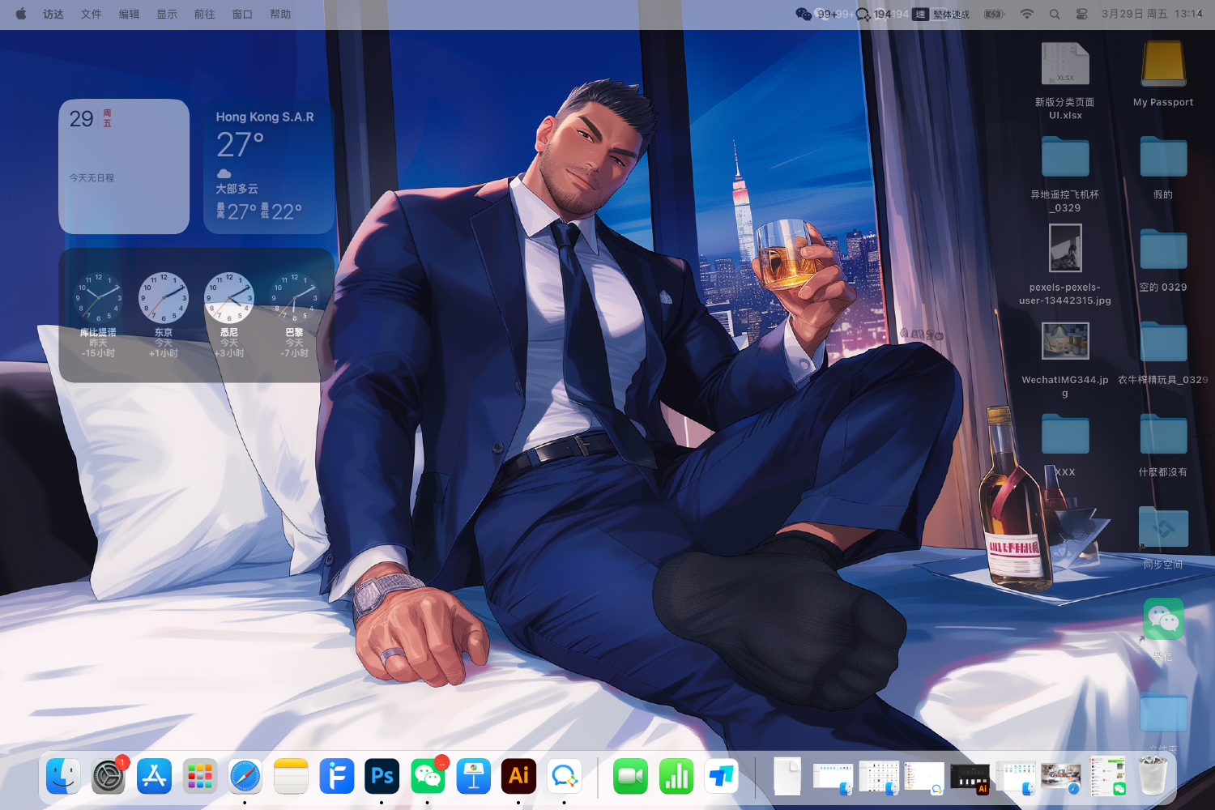Select the My Passport drive on desktop

click(x=1163, y=66)
